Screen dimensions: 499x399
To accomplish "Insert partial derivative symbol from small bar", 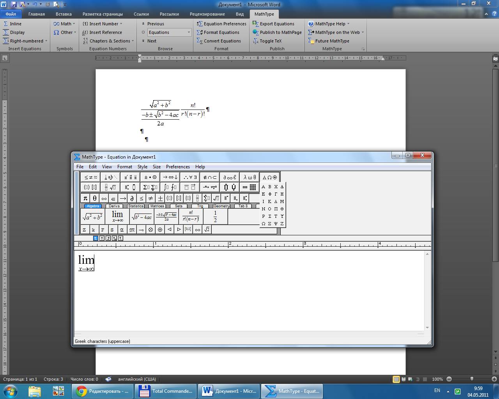I will tap(132, 198).
